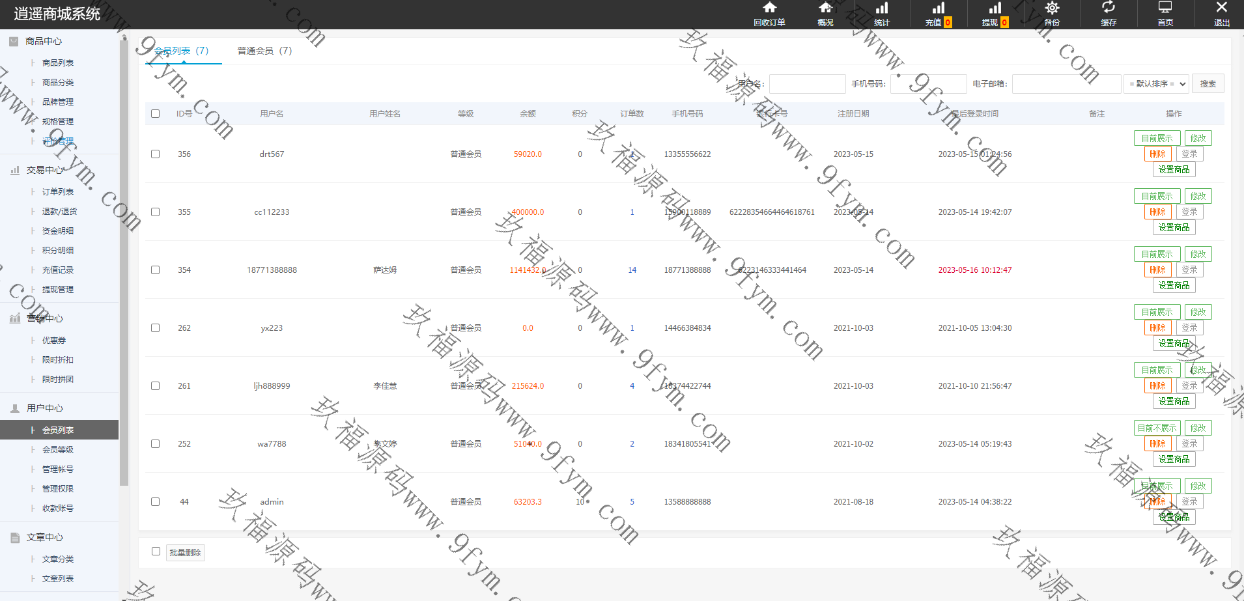Click the 退出 logout X icon
Image resolution: width=1244 pixels, height=601 pixels.
coord(1221,8)
